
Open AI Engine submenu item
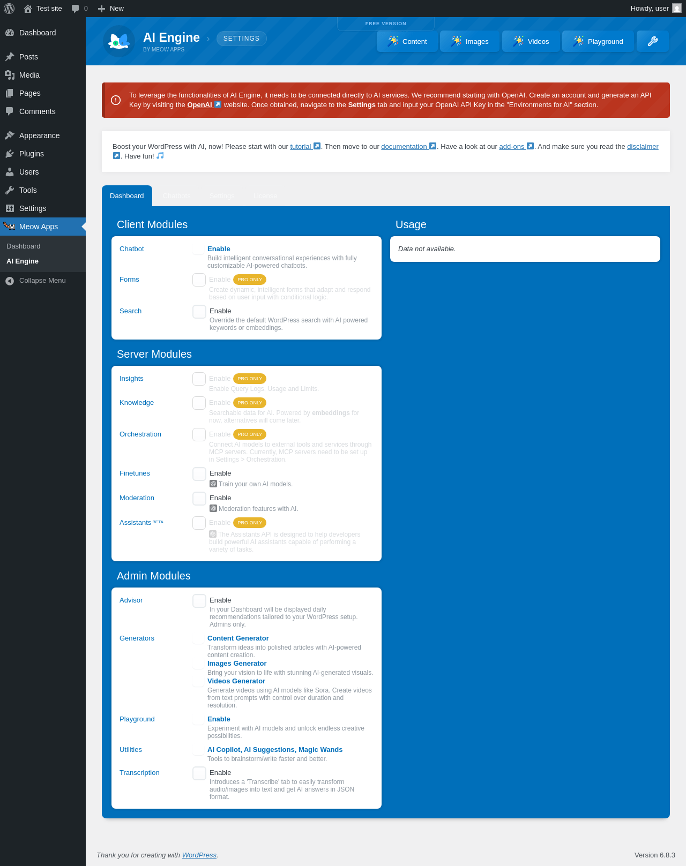click(x=23, y=261)
